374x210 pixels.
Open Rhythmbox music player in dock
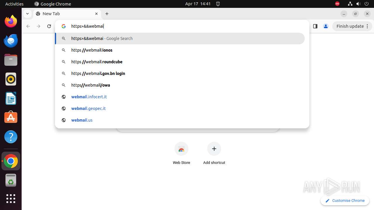(x=11, y=79)
